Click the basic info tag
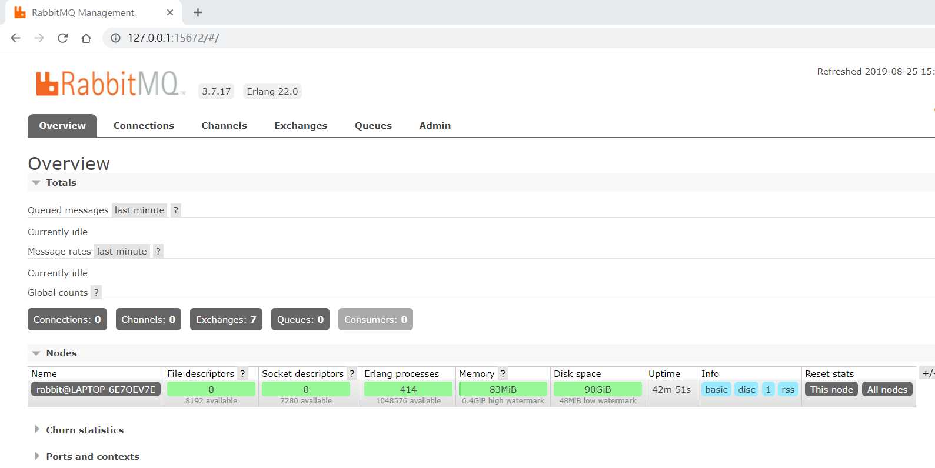 tap(716, 389)
